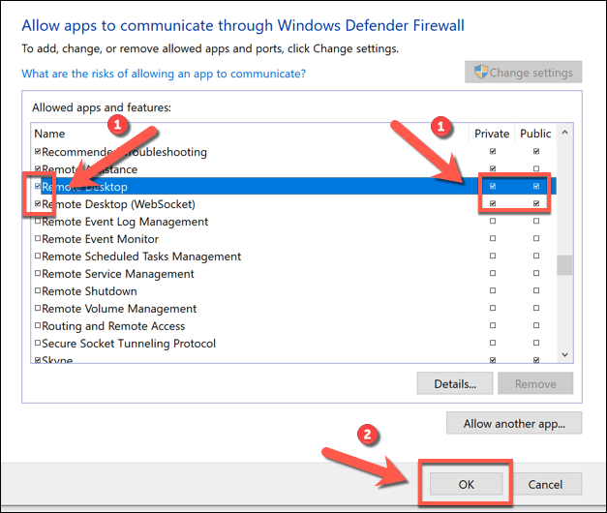
Task: Click the Cancel button
Action: [x=545, y=484]
